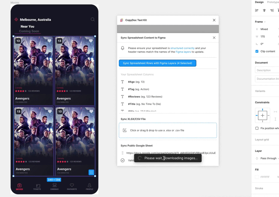Click the text icon beside #Age column
The image size is (279, 197).
coord(122,82)
